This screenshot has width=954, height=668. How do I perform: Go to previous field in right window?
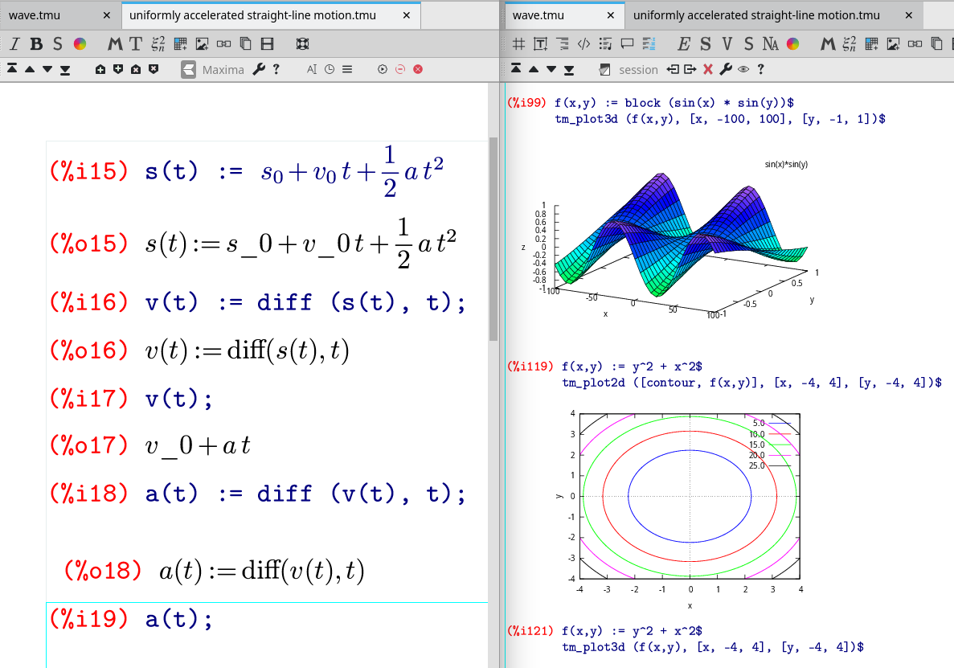tap(534, 69)
